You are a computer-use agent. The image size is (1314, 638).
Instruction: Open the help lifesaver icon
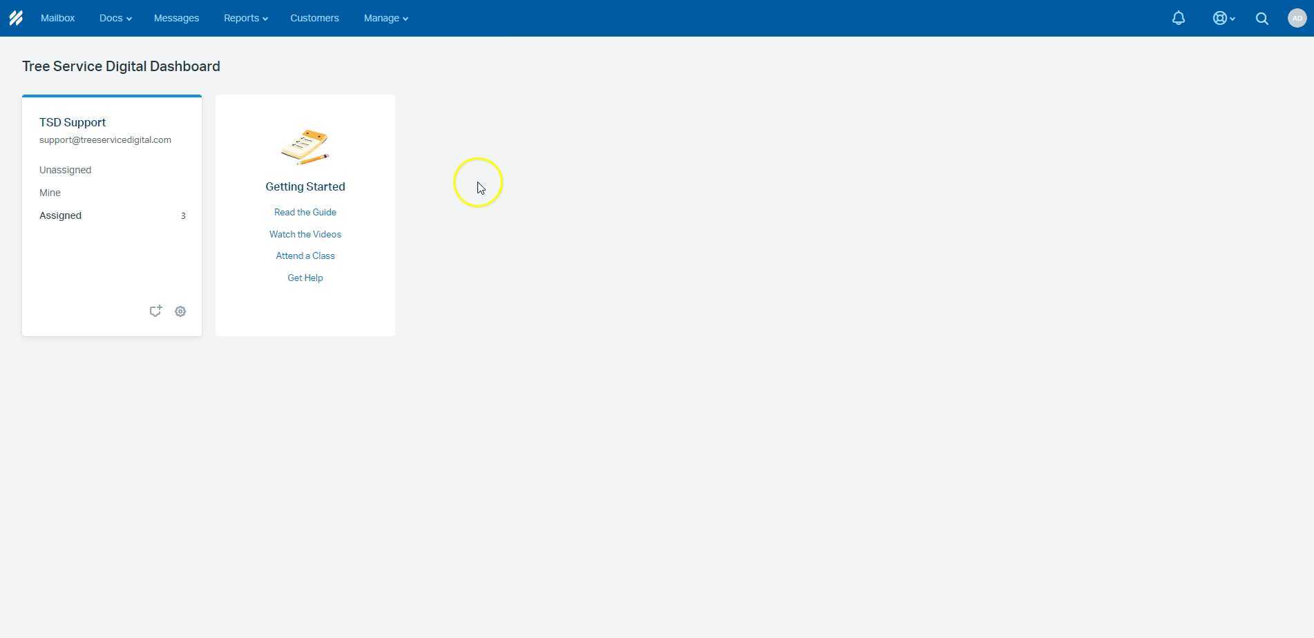(x=1220, y=18)
